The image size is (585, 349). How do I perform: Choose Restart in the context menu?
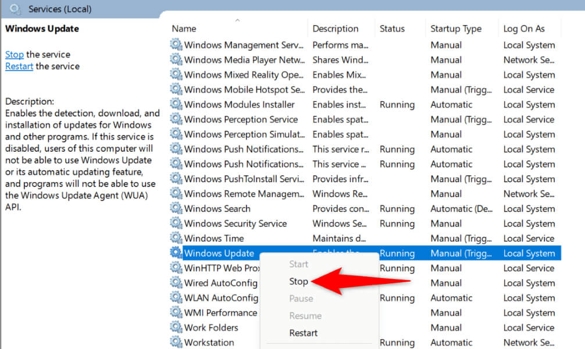point(304,333)
